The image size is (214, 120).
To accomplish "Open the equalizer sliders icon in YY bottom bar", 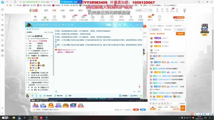I will click(x=40, y=96).
